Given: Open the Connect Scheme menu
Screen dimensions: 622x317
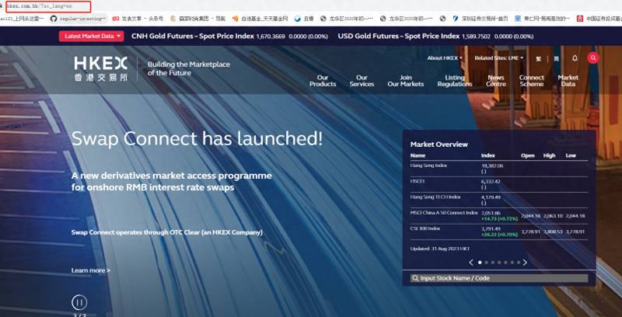Looking at the screenshot, I should 532,81.
